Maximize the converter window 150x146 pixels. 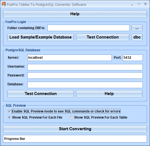tap(139, 4)
